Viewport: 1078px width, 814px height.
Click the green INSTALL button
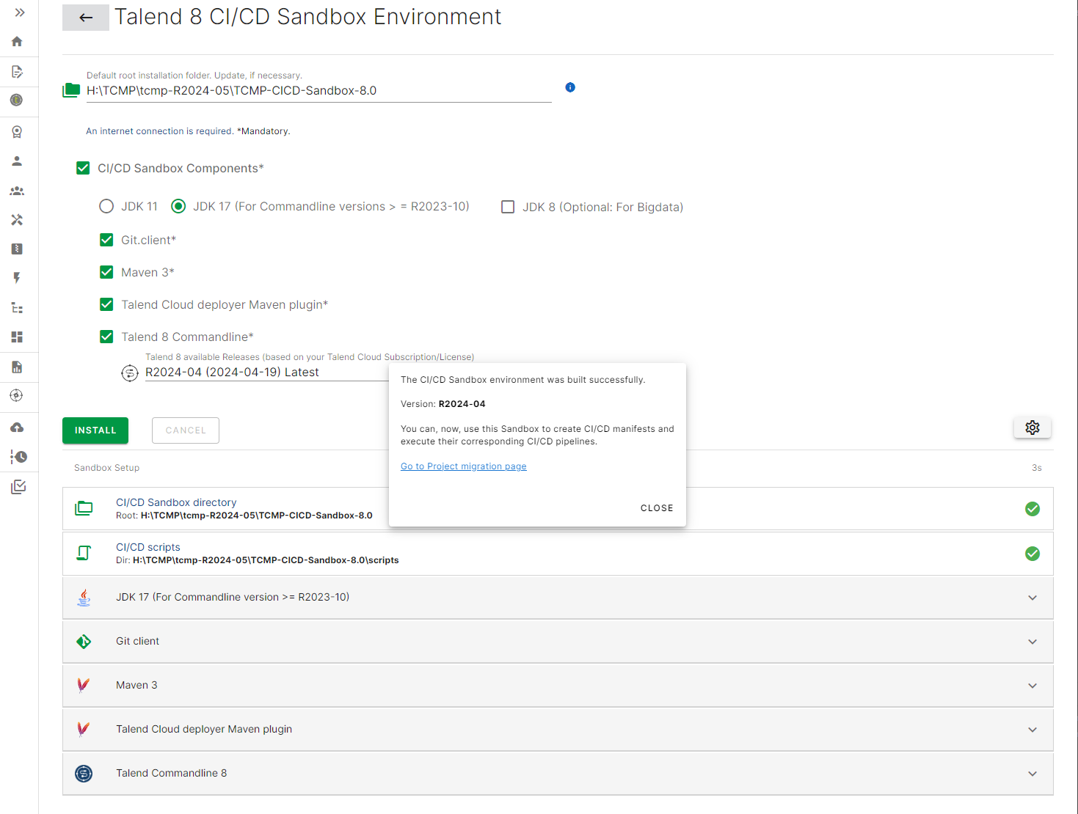pos(95,430)
